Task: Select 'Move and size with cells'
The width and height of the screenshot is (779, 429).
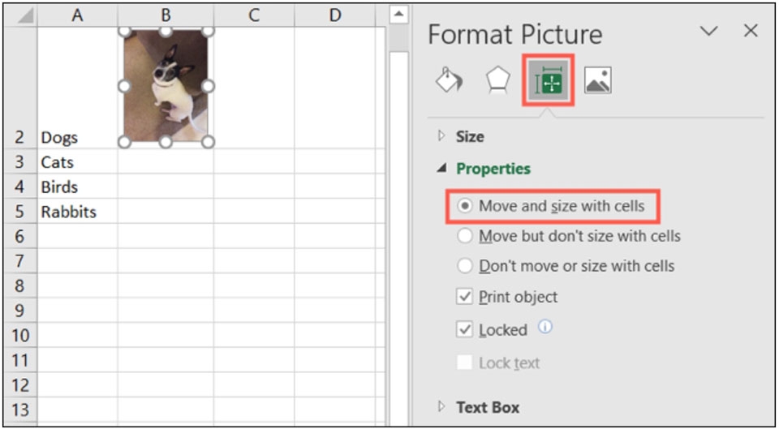Action: [465, 206]
